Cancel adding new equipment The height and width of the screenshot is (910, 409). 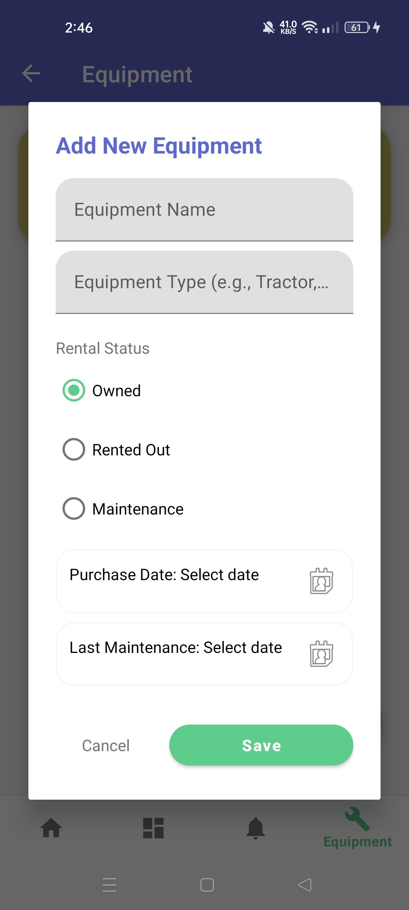106,745
